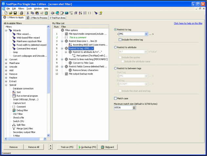Click 'Click here for help on this filter' link
This screenshot has height=156, width=207.
pyautogui.click(x=188, y=23)
